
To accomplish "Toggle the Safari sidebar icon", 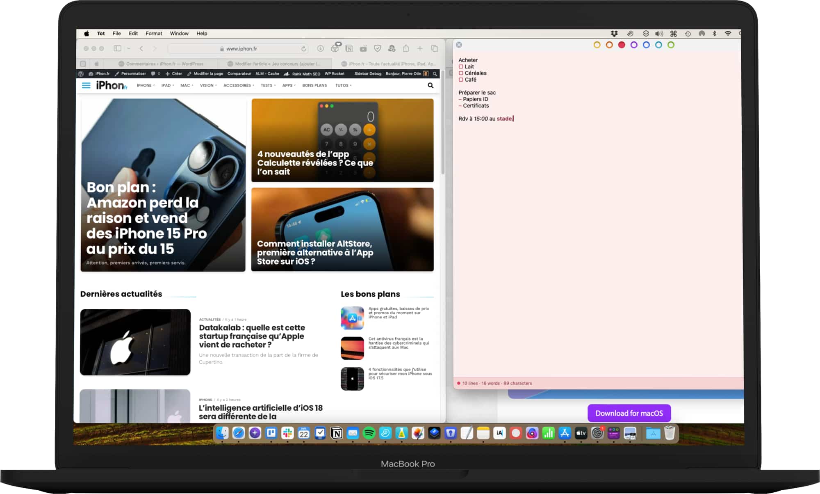I will [118, 48].
